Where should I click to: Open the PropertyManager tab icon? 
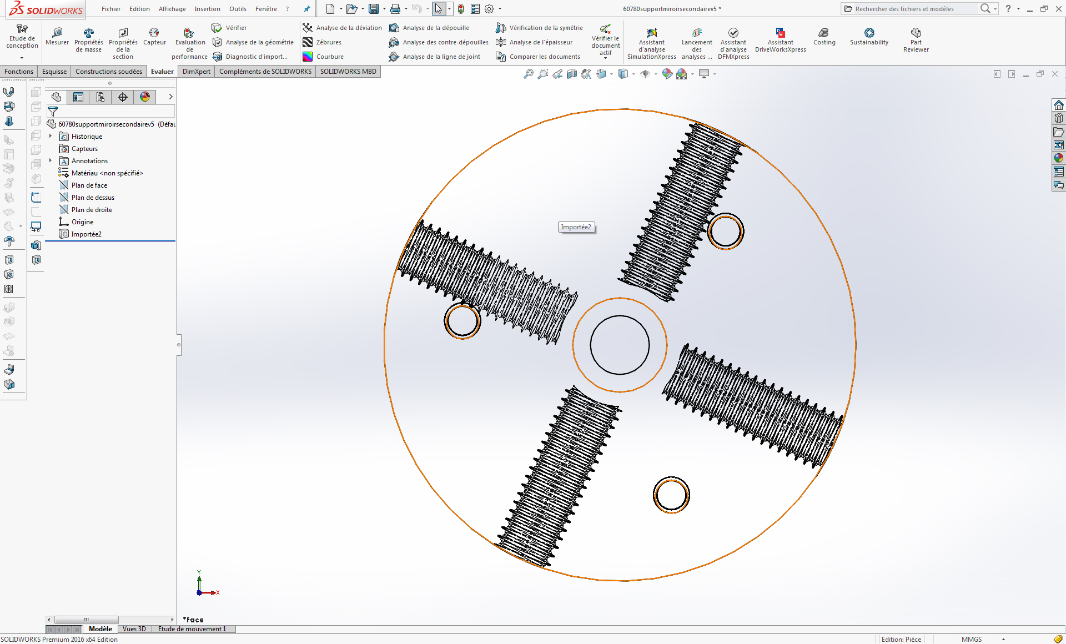click(x=78, y=97)
